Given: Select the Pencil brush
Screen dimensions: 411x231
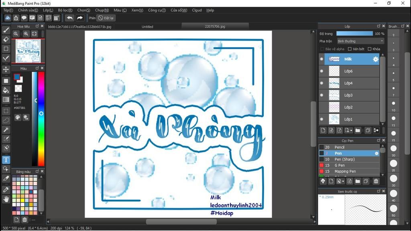Looking at the screenshot, I should click(x=349, y=147).
